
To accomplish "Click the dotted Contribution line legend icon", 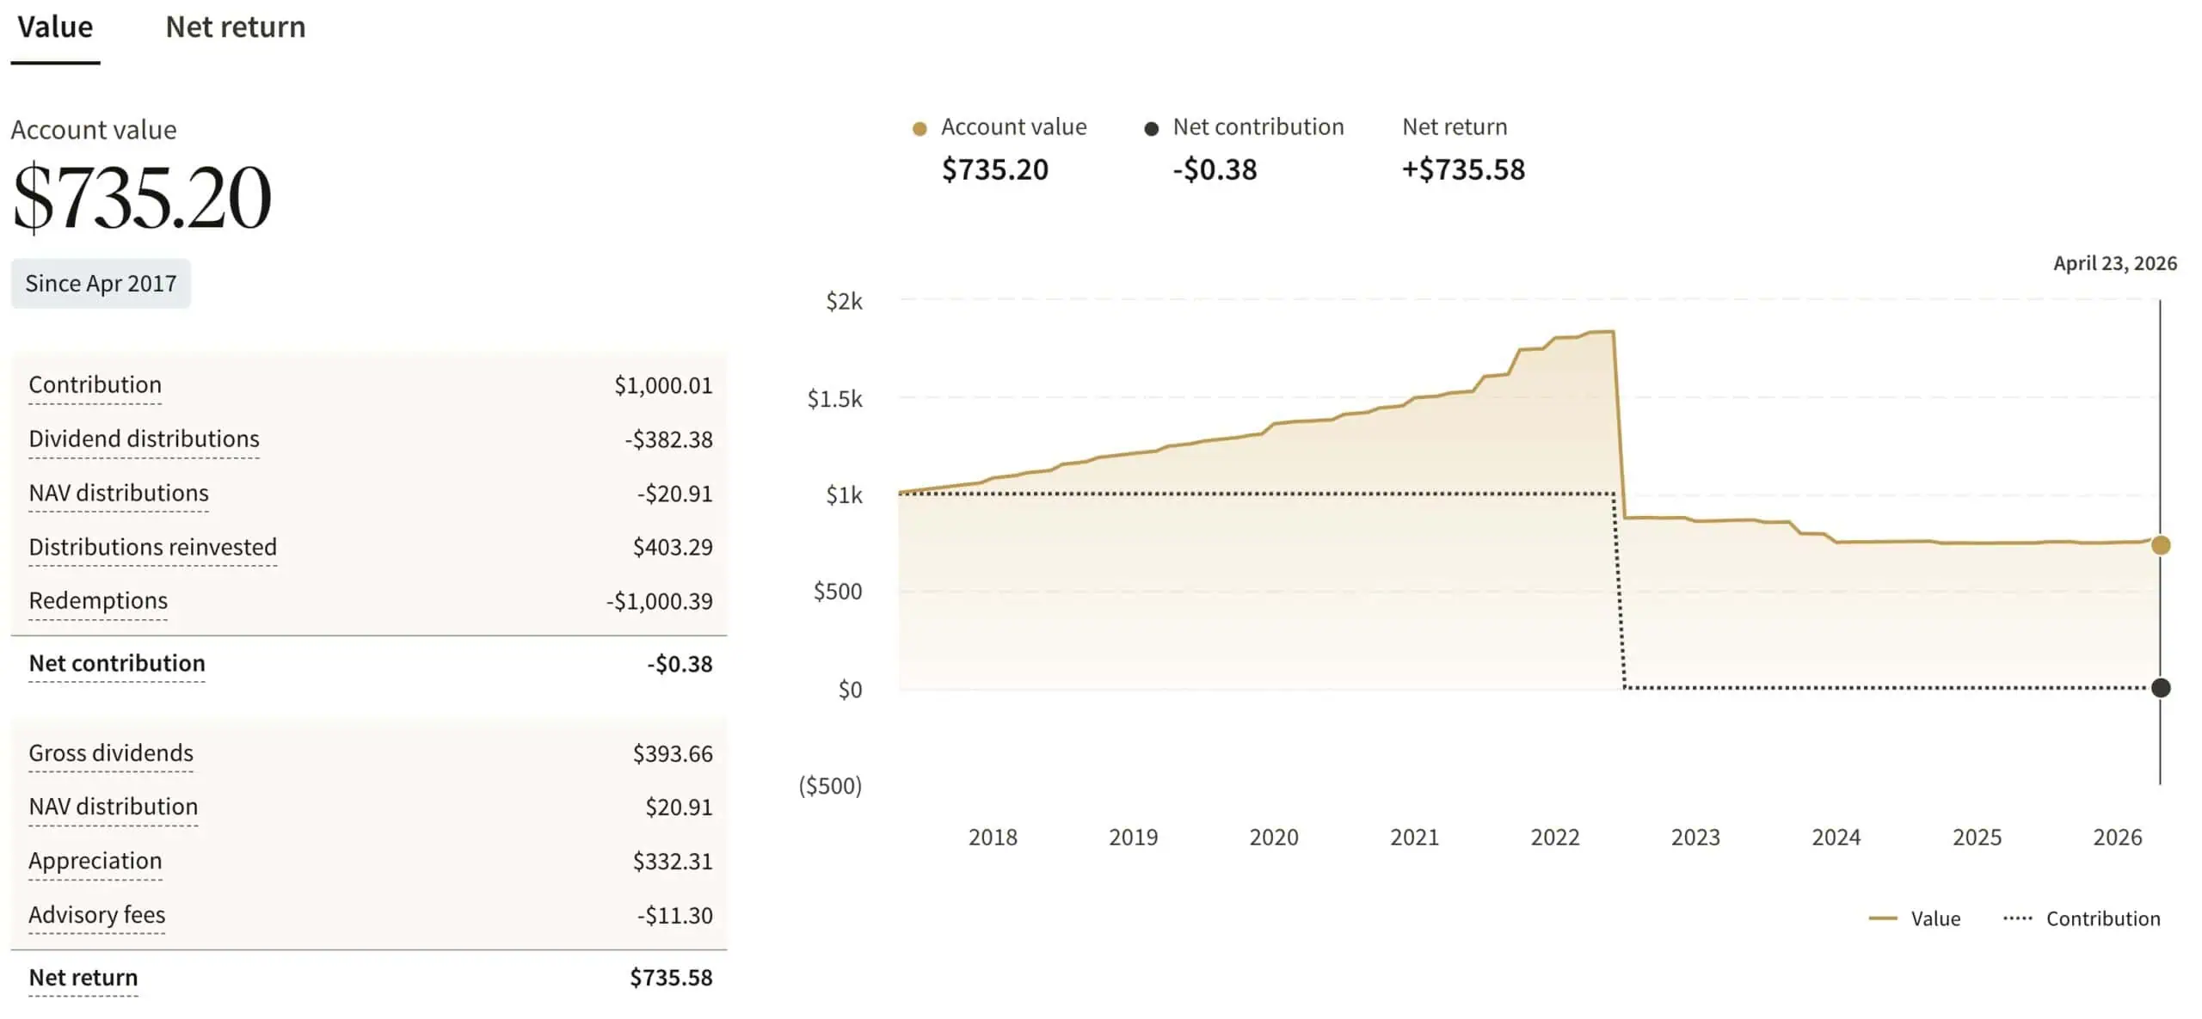I will coord(2017,918).
